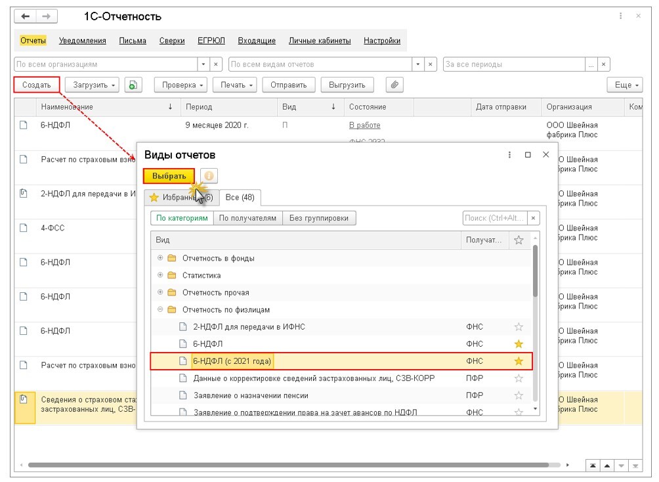Click the forward navigation arrow
Screen dimensions: 659x482
pyautogui.click(x=47, y=16)
